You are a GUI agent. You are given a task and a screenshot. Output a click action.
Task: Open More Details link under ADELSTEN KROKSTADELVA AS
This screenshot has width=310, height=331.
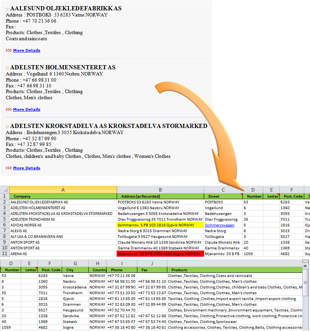[x=26, y=168]
